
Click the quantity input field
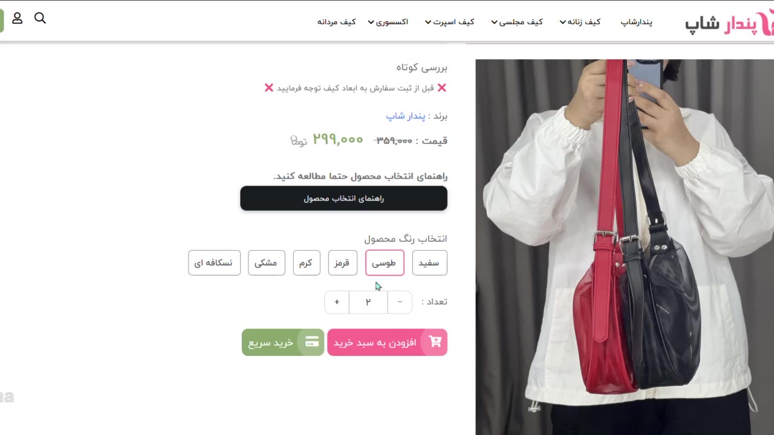(368, 302)
